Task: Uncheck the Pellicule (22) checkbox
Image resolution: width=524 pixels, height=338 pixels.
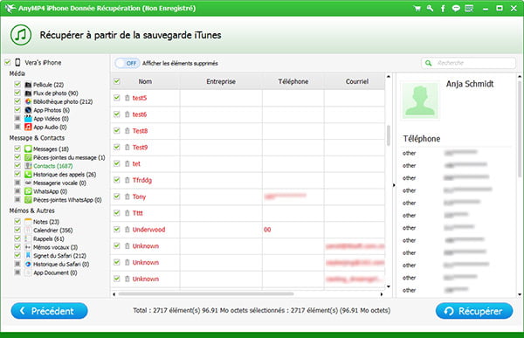Action: click(x=17, y=84)
